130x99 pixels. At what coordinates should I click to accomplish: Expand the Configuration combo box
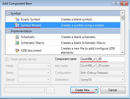102,73
